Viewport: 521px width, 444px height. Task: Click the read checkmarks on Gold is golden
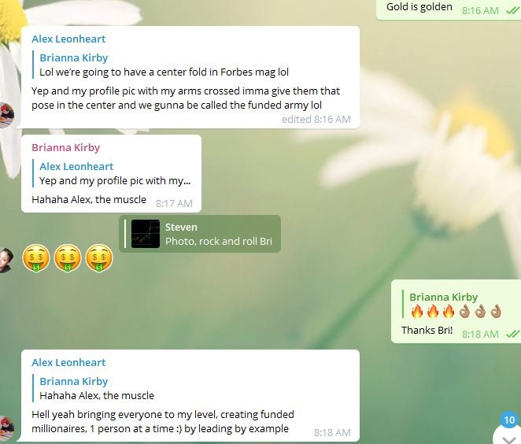512,11
